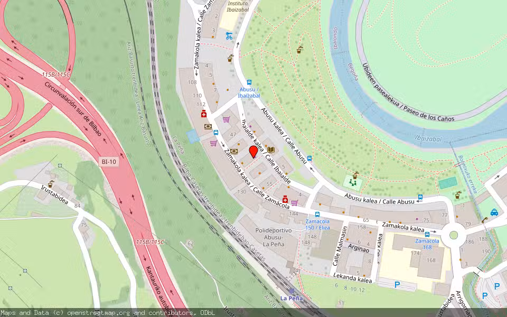Open the ATM icon below the pharmacy
The height and width of the screenshot is (317, 507).
208,127
